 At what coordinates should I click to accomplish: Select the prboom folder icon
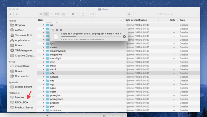(x=48, y=103)
